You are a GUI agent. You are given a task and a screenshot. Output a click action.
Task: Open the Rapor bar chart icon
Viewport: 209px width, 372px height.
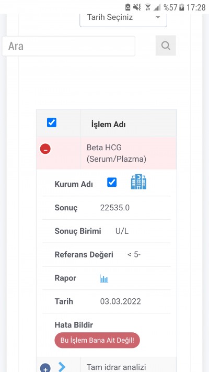104,278
